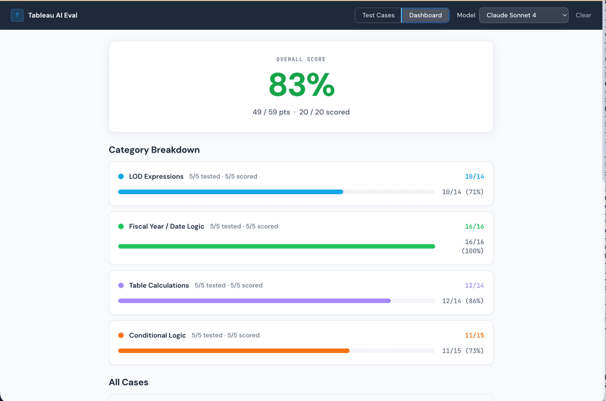Screen dimensions: 606x401
Task: Open the Claude Sonnet 4 model dropdown
Action: 524,15
